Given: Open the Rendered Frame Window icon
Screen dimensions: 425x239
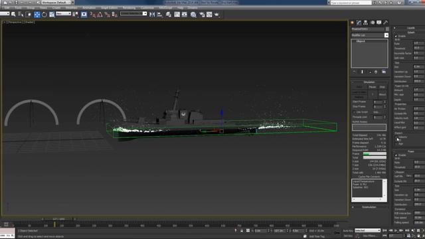Looking at the screenshot, I should 209,15.
